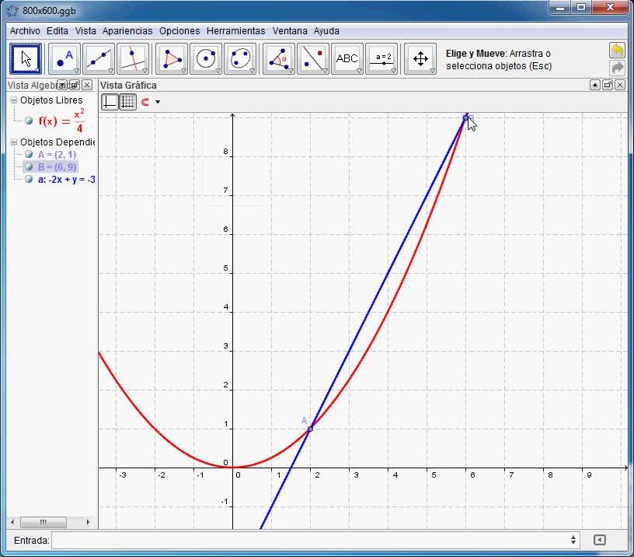This screenshot has height=557, width=634.
Task: Open the Herramientas menu
Action: pyautogui.click(x=235, y=31)
